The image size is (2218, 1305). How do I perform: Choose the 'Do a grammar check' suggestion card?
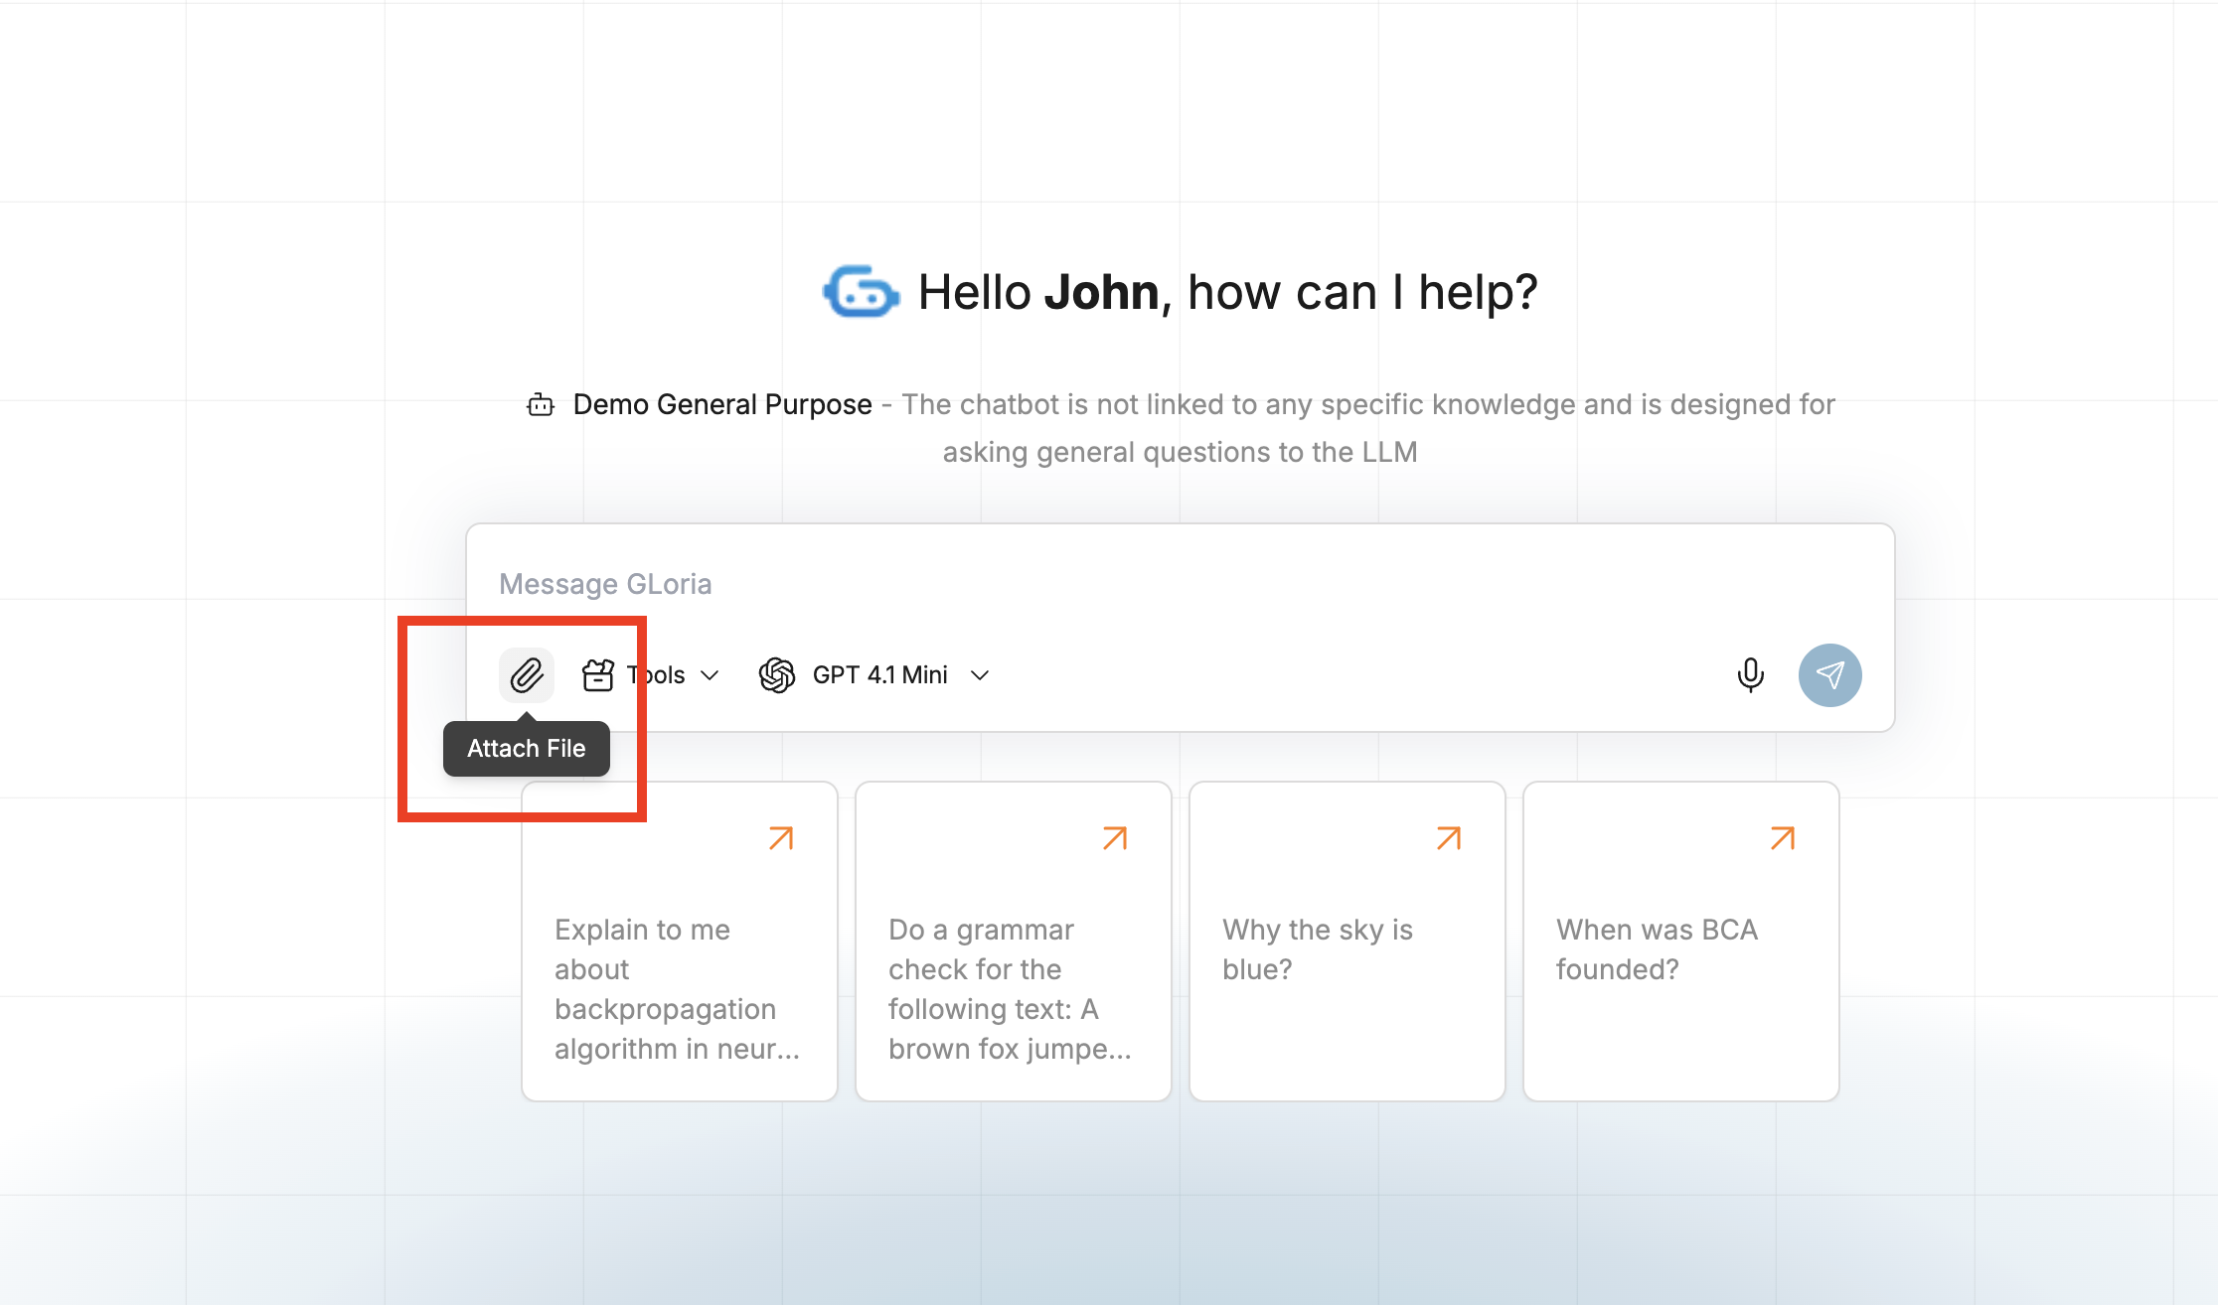coord(1012,988)
